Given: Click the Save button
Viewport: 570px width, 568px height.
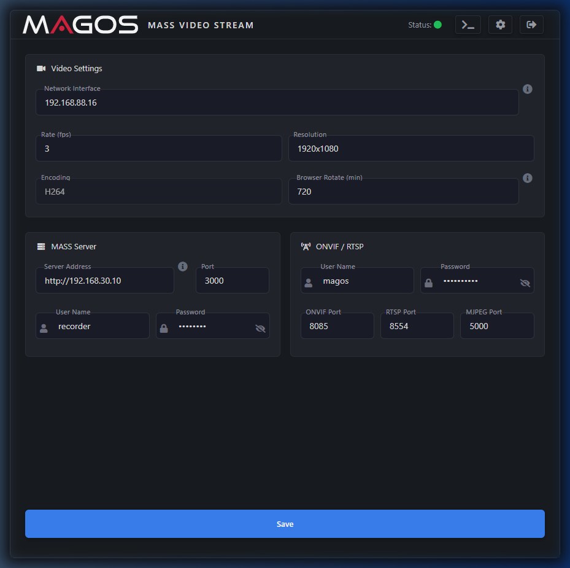Looking at the screenshot, I should tap(285, 524).
